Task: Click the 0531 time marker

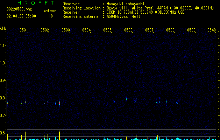Action: [23, 30]
